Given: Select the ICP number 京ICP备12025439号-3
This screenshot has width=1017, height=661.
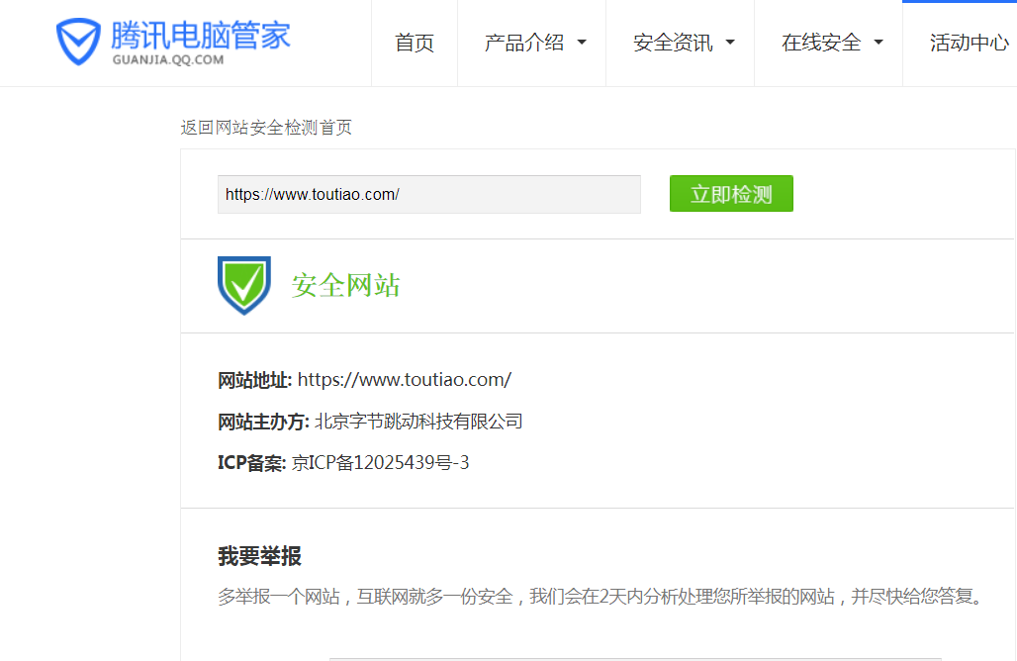Looking at the screenshot, I should click(380, 462).
